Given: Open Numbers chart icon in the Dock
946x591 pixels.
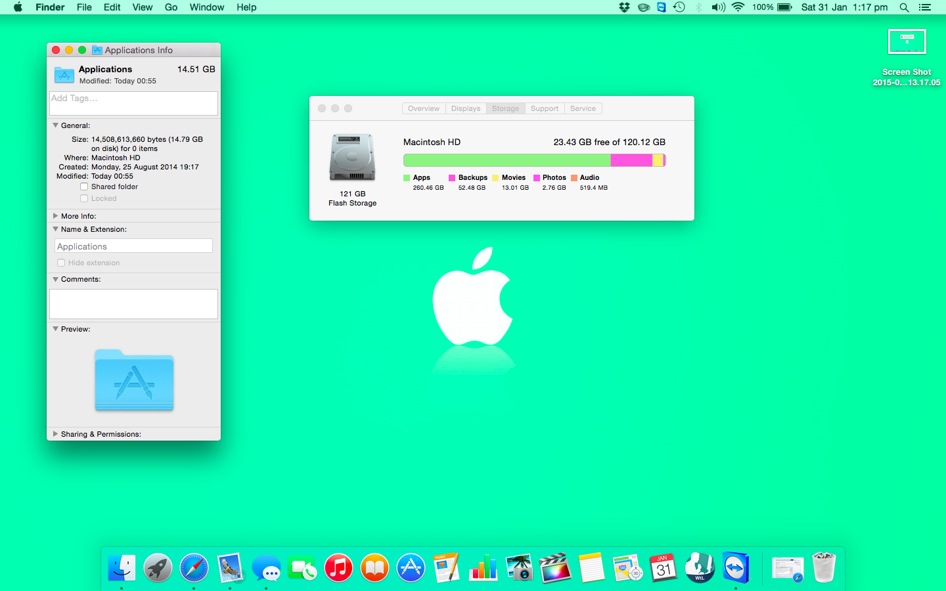Looking at the screenshot, I should coord(484,568).
